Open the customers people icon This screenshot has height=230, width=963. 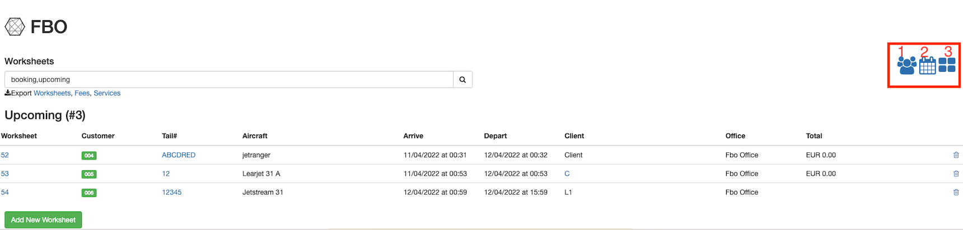point(906,65)
